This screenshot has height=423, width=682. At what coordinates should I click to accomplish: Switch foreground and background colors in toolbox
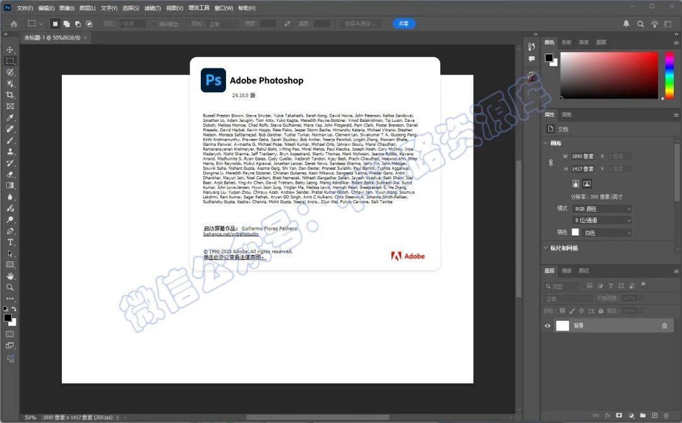click(15, 309)
